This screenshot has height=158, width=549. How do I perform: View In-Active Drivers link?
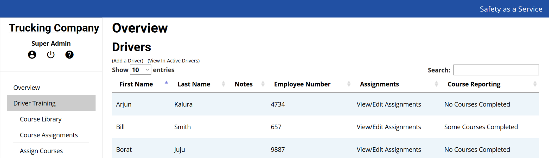tap(174, 61)
